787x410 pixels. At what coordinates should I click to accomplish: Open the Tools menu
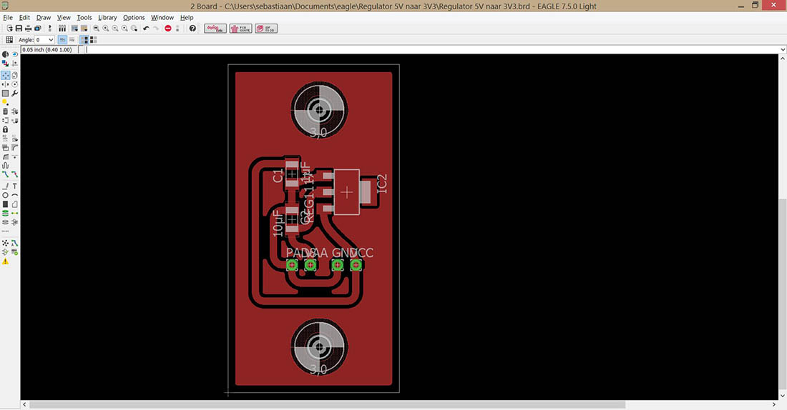pyautogui.click(x=84, y=18)
